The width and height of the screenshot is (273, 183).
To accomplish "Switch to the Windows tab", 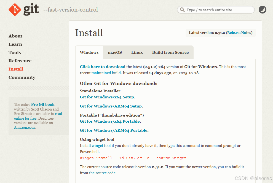I will (89, 52).
